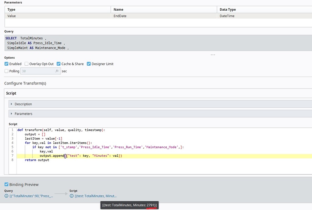Image resolution: width=312 pixels, height=210 pixels.
Task: Uncheck the Designer Limit option
Action: (x=89, y=64)
